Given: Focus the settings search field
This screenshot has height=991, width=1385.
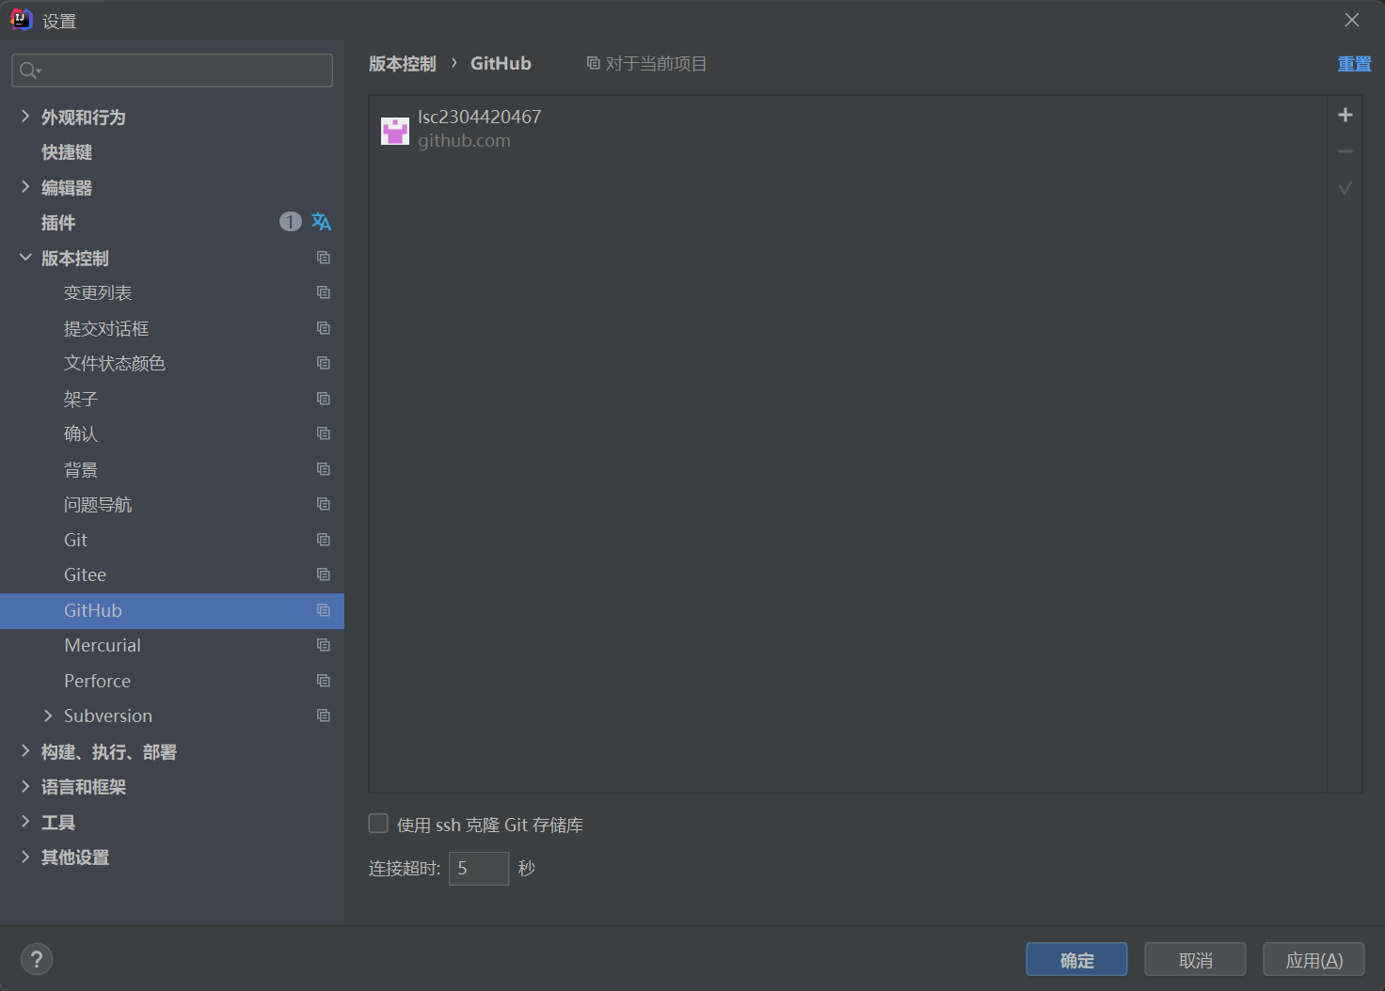Looking at the screenshot, I should [172, 71].
